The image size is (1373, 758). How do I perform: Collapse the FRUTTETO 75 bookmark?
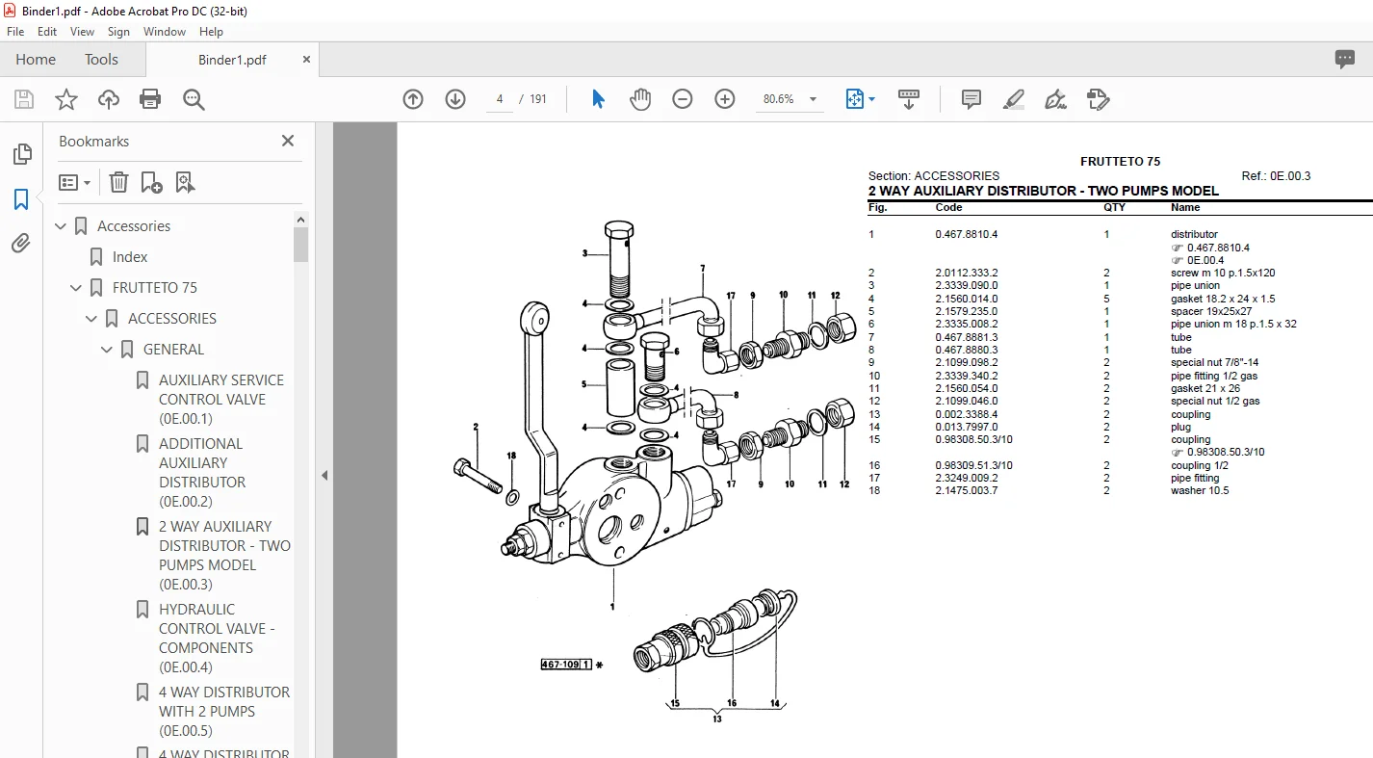click(76, 288)
